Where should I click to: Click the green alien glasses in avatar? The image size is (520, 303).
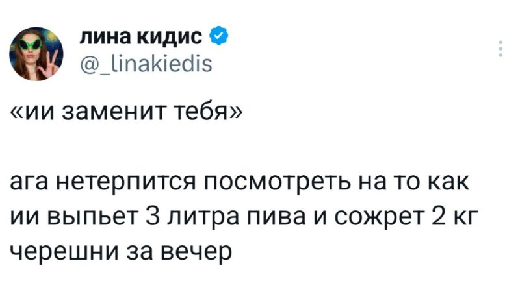click(30, 43)
